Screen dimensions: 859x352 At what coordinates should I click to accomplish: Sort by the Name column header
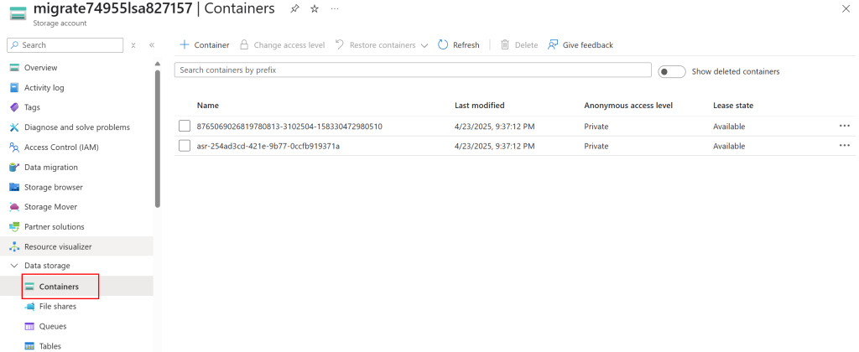point(208,105)
